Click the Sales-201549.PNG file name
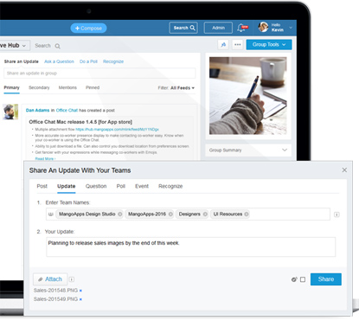The width and height of the screenshot is (359, 320). click(55, 299)
